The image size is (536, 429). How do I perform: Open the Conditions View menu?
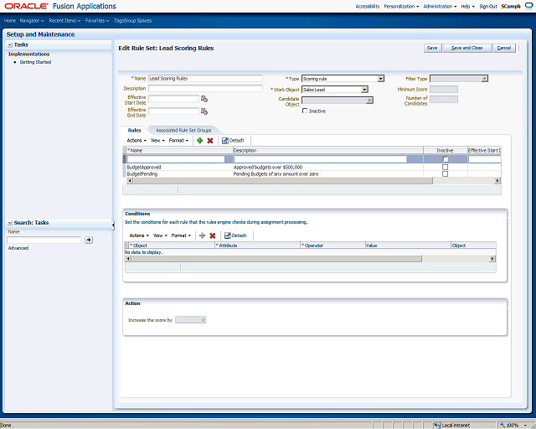160,235
